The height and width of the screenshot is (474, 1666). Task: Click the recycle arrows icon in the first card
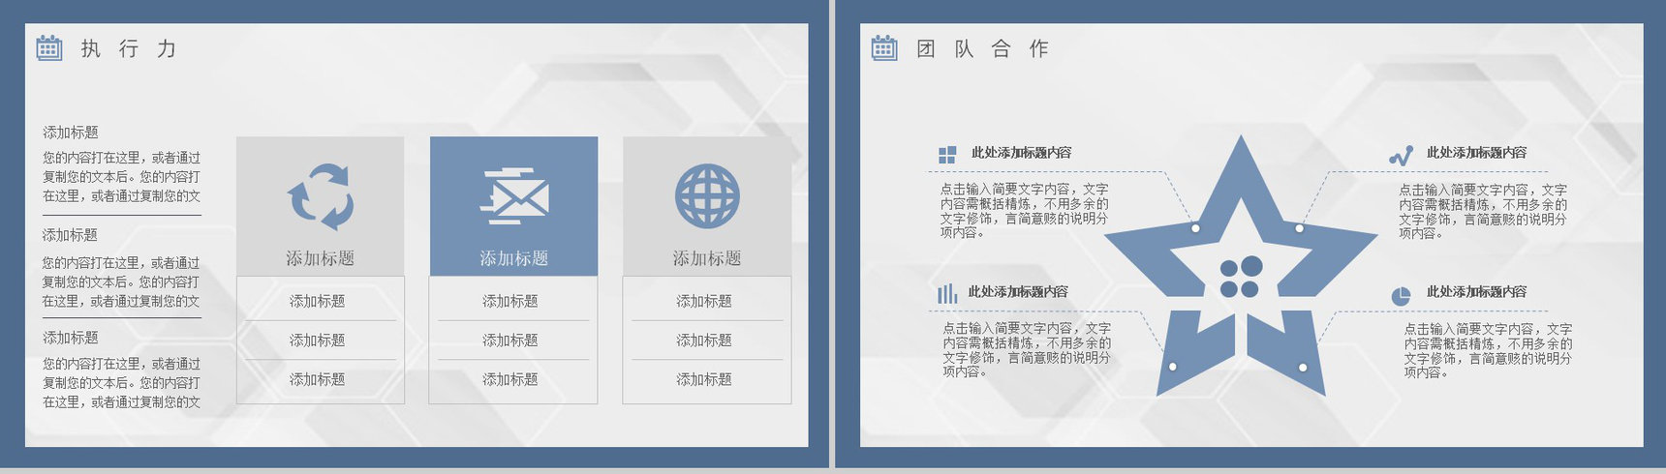[x=321, y=196]
